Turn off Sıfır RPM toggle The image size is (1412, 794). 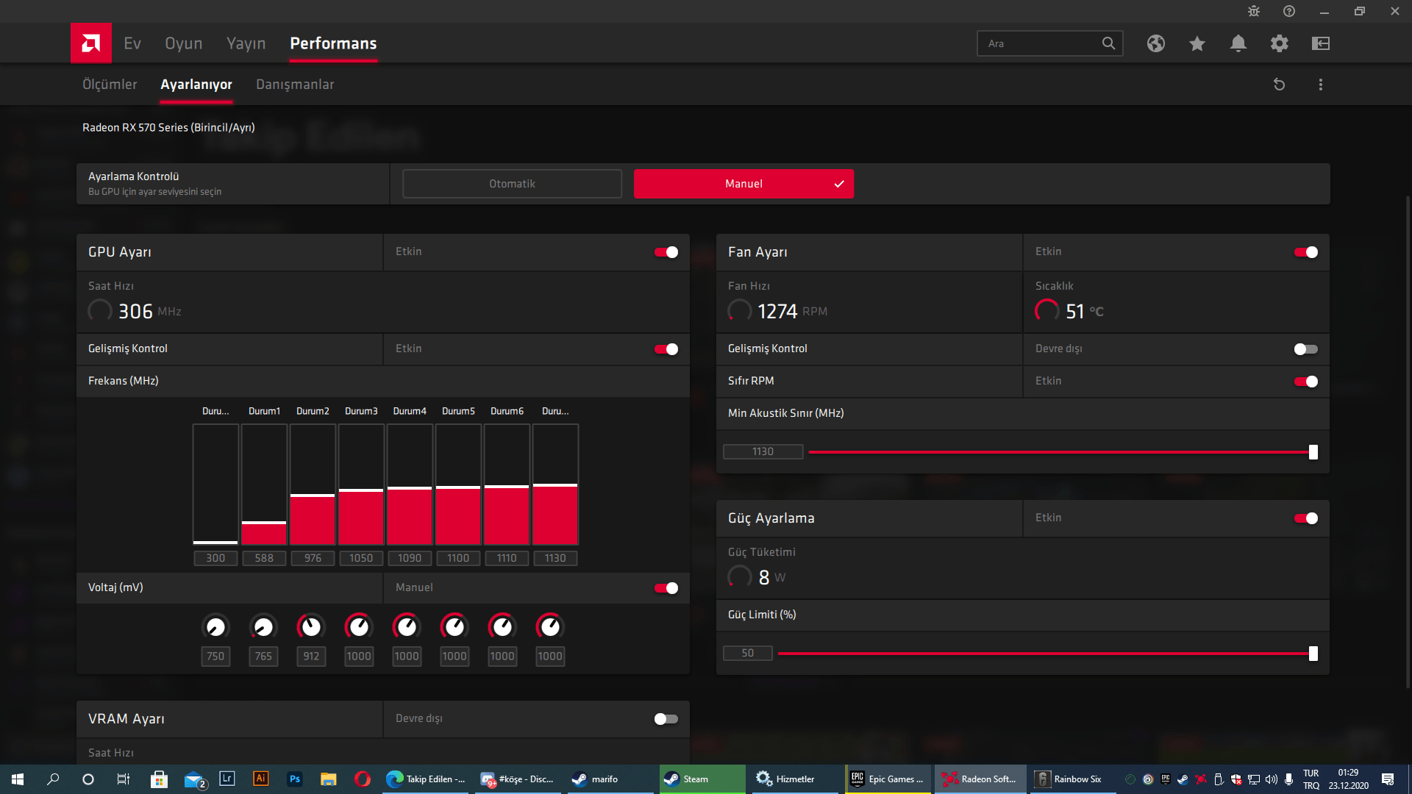tap(1305, 382)
